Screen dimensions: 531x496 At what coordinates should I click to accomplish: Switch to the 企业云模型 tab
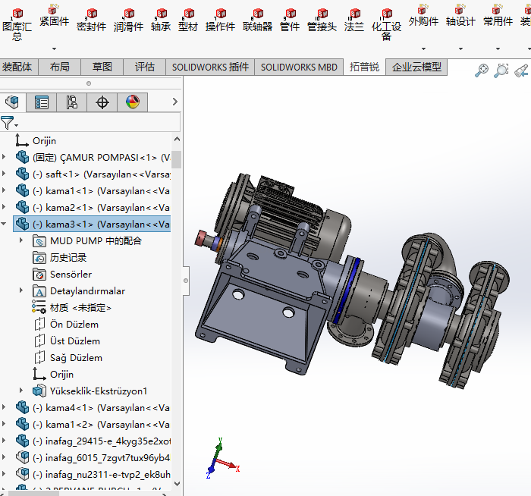coord(416,67)
